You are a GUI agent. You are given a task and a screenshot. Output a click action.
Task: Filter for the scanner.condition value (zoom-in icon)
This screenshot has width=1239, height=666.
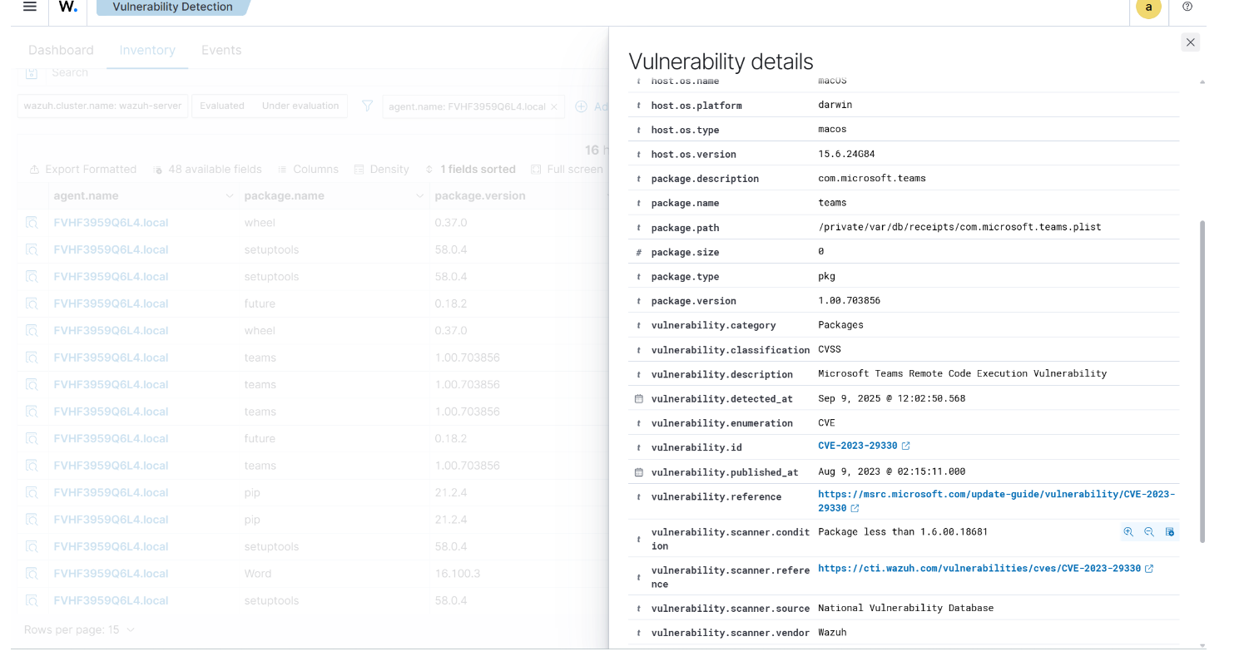(x=1128, y=532)
